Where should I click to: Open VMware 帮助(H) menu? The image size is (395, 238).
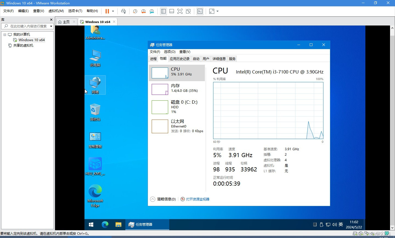[x=92, y=11]
